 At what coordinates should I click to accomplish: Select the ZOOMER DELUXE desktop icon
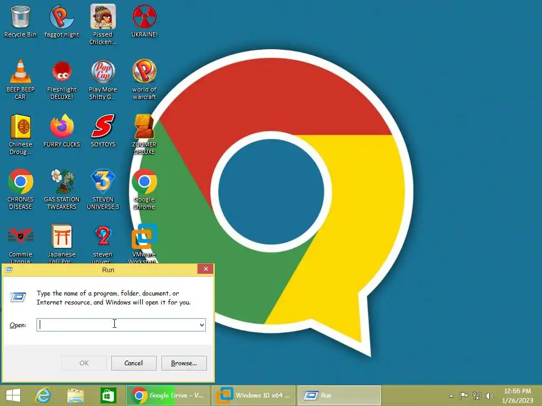tap(144, 135)
